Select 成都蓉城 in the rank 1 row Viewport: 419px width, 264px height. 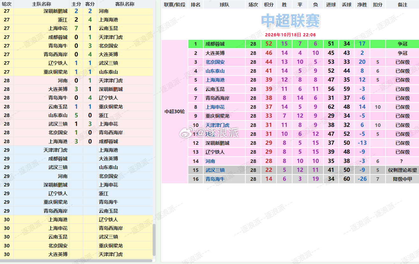click(x=215, y=44)
